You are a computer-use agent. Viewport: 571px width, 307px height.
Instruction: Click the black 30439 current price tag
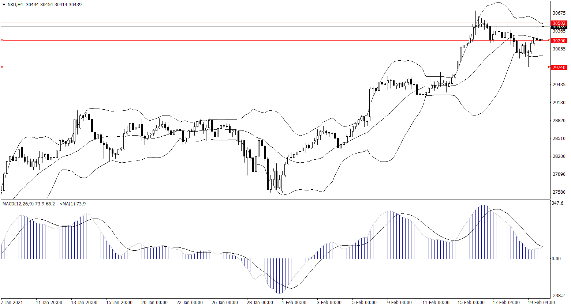point(559,27)
